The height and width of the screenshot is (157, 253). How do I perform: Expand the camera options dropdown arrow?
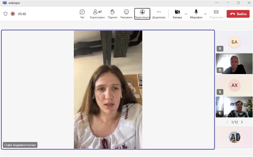[x=186, y=14]
